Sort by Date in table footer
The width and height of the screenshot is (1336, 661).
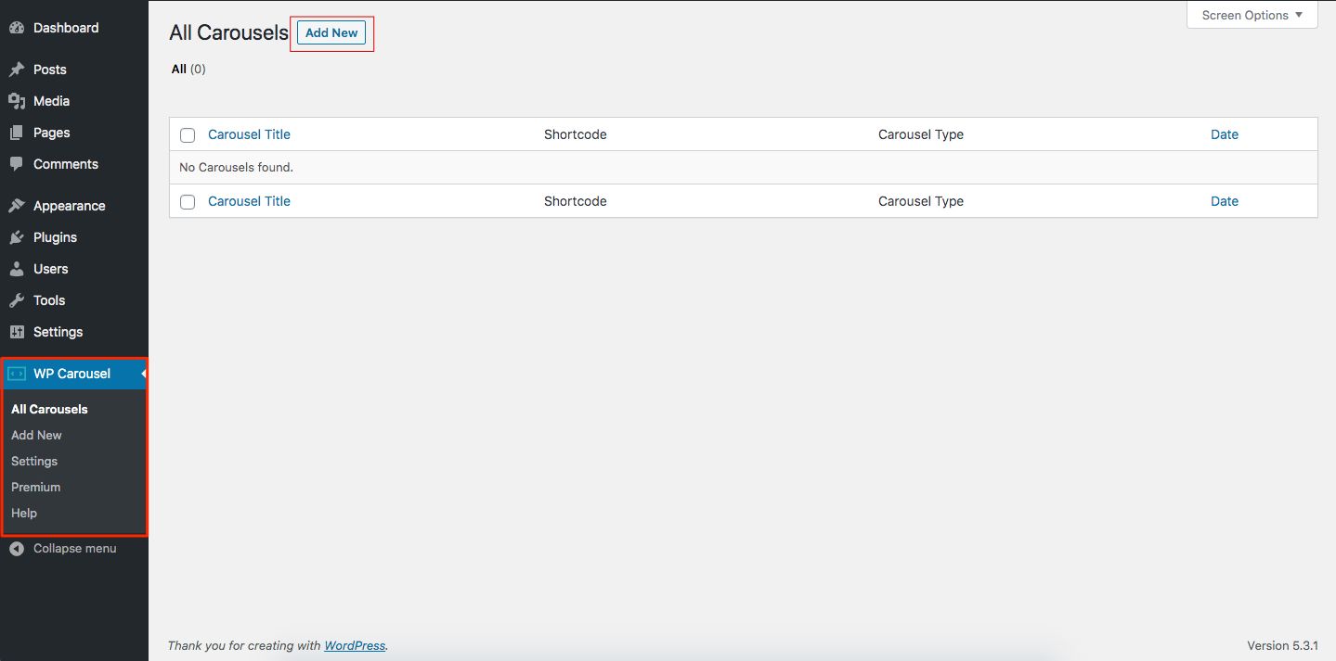click(x=1225, y=201)
